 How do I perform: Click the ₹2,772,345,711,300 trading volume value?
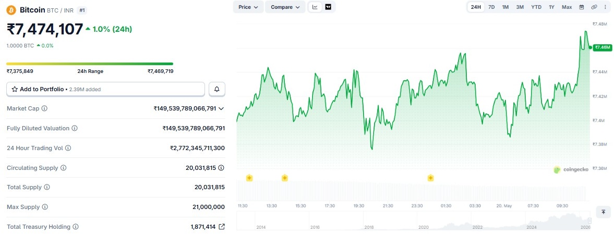(x=197, y=149)
